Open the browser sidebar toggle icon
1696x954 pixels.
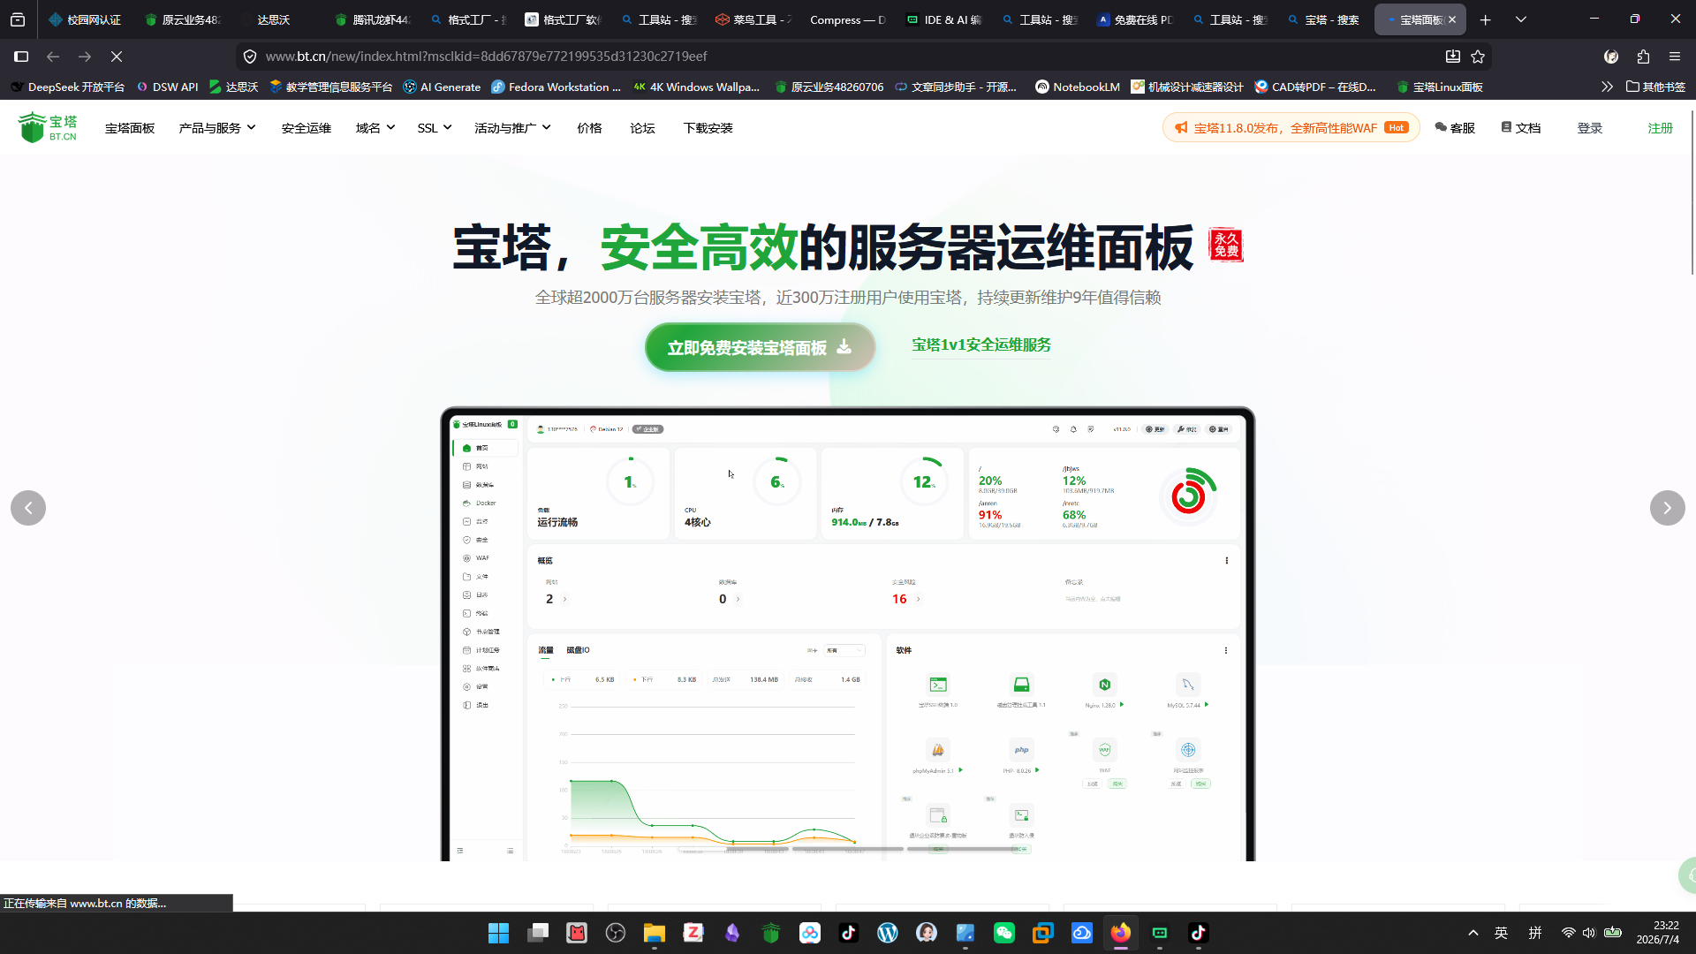(21, 57)
